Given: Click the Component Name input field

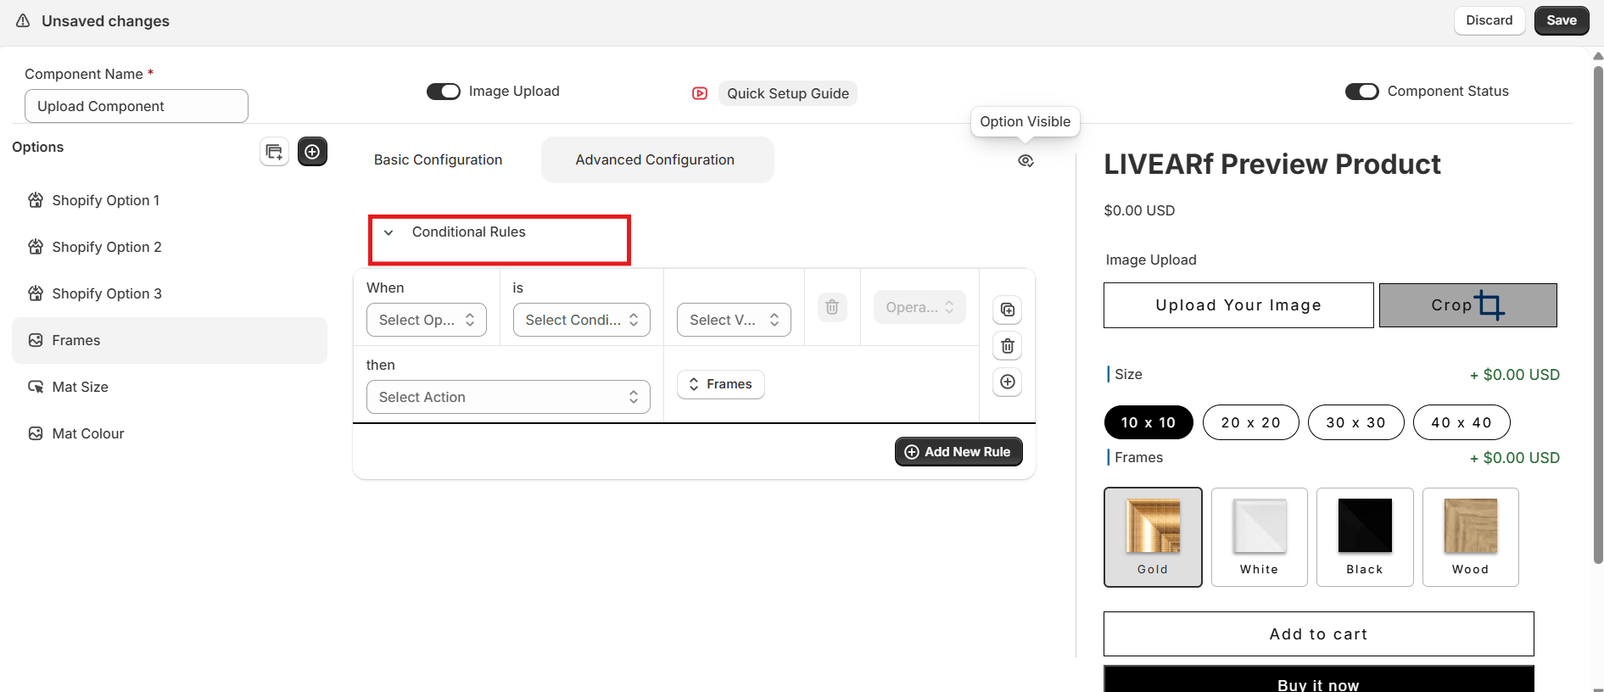Looking at the screenshot, I should (x=137, y=106).
